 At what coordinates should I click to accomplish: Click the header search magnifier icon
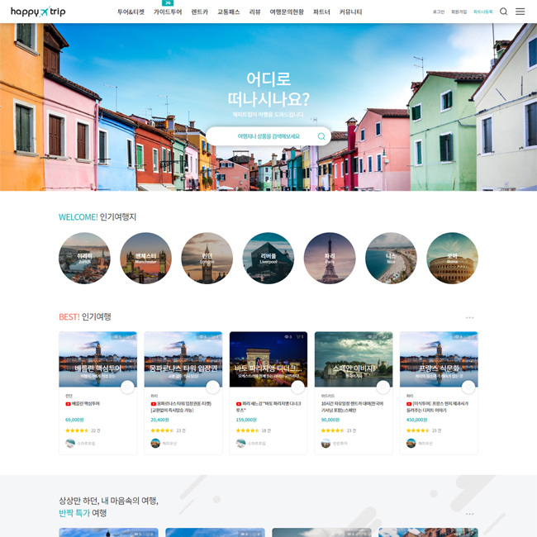tap(503, 12)
